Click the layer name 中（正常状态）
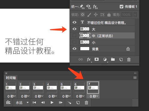This screenshot has width=149, height=111. pos(102,36)
